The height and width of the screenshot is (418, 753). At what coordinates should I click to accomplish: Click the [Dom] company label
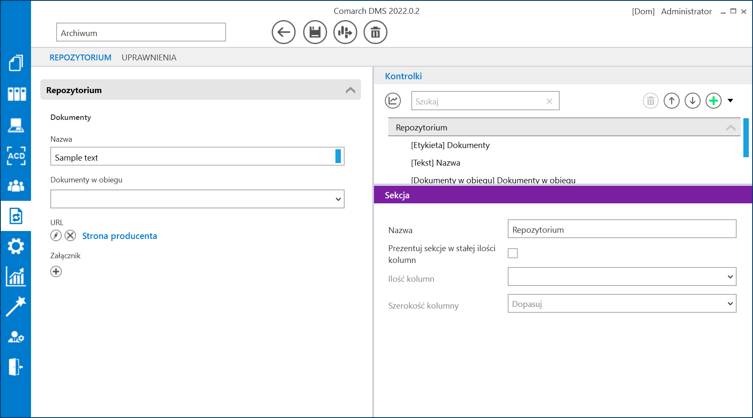point(643,12)
